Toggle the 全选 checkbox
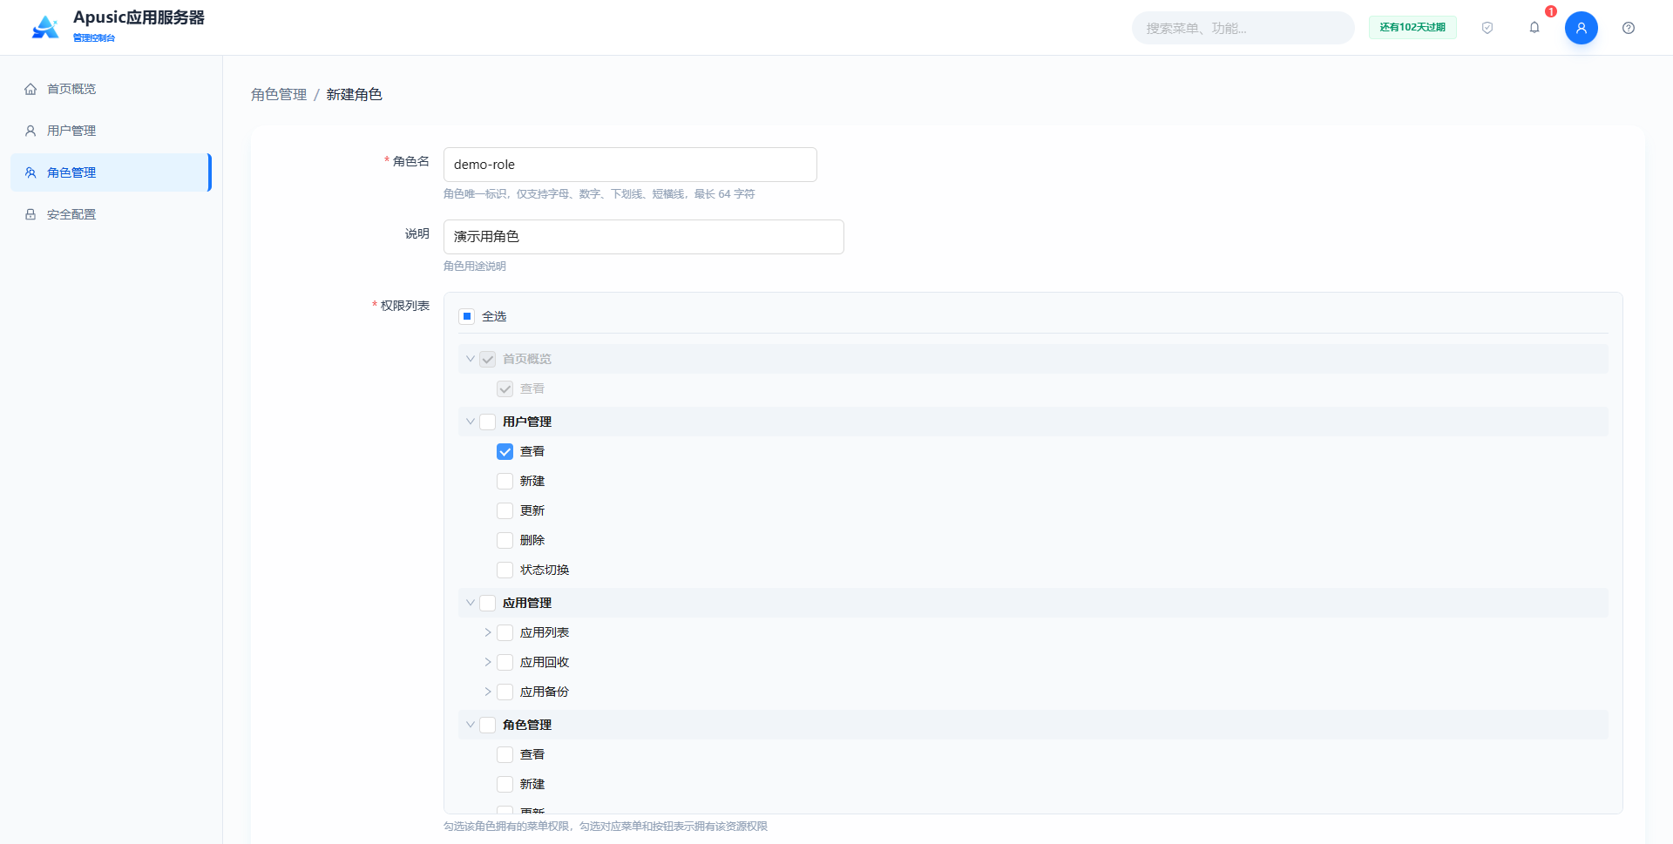Screen dimensions: 1673x844 click(x=467, y=316)
